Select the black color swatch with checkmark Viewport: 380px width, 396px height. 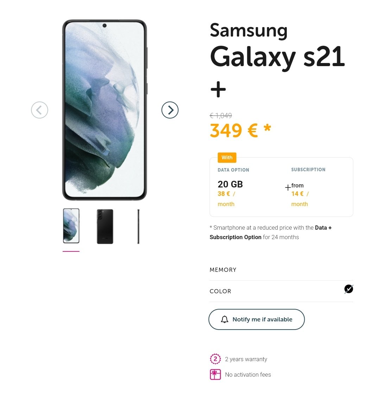point(349,289)
